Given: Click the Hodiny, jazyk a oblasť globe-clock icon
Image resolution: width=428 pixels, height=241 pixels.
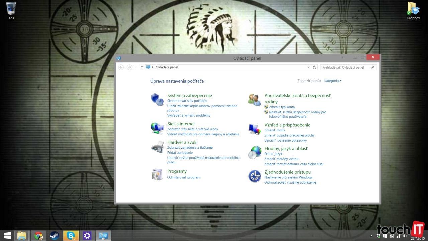Looking at the screenshot, I should [x=254, y=153].
